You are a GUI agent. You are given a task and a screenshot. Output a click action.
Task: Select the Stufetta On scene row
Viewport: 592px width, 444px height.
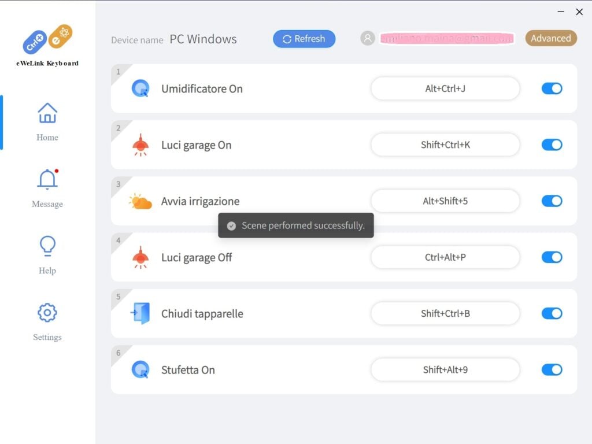pos(343,369)
